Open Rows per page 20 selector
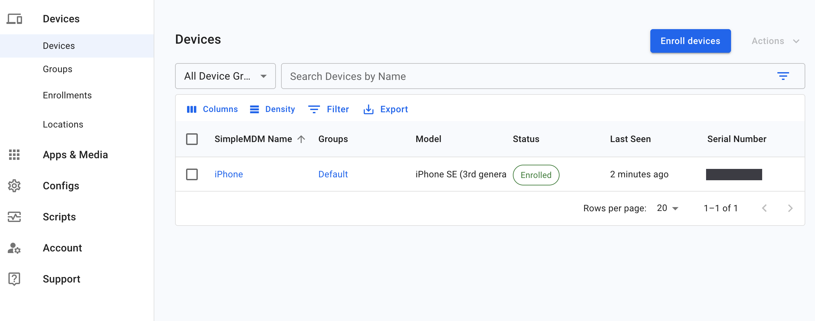Screen dimensions: 815x321 click(667, 208)
